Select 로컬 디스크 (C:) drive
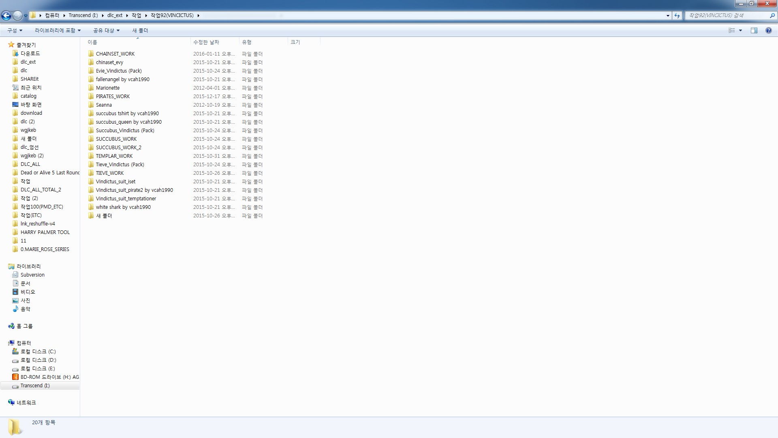778x438 pixels. pyautogui.click(x=38, y=352)
